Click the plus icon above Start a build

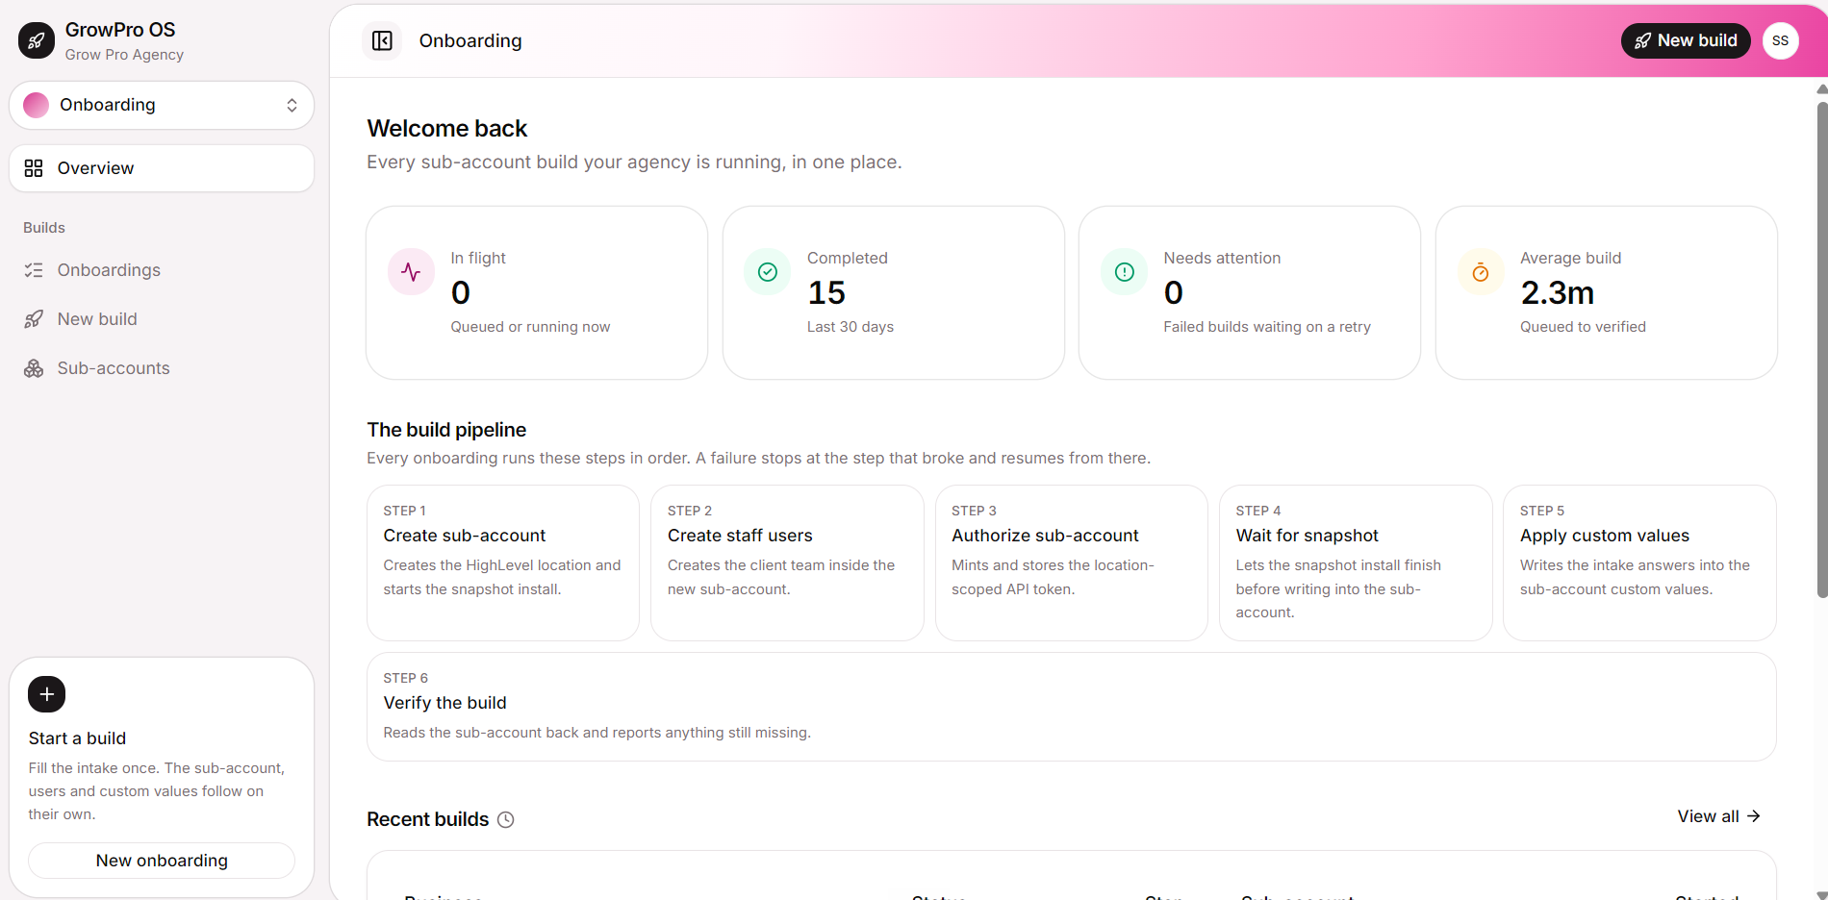(x=47, y=694)
